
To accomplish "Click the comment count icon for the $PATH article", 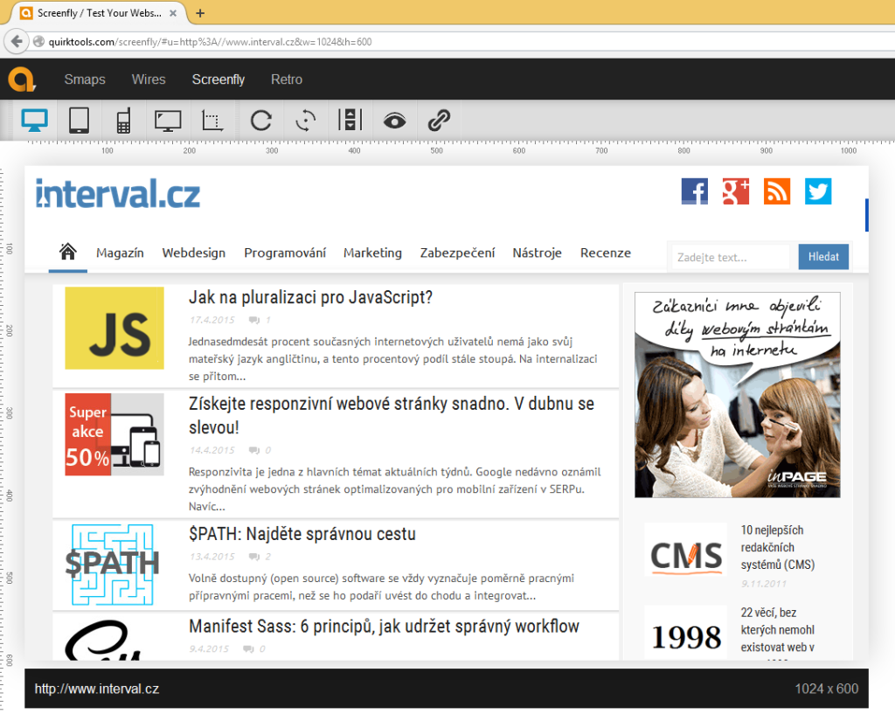I will pos(254,557).
